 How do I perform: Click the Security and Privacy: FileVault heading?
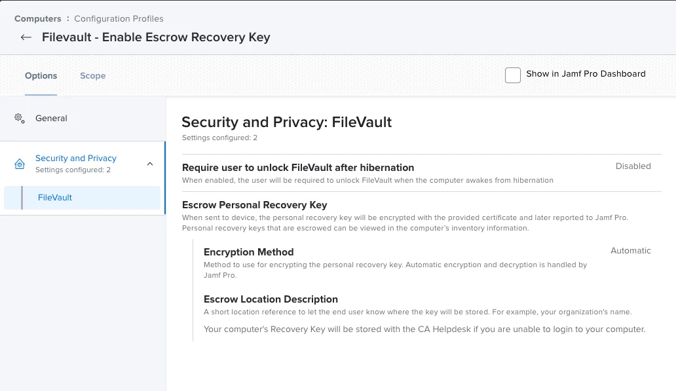pyautogui.click(x=287, y=122)
